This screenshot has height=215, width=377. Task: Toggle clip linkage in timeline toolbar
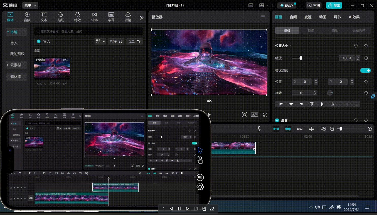tap(300, 129)
